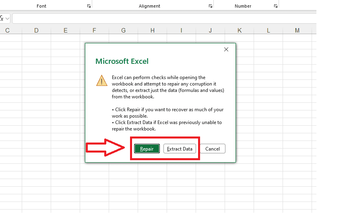Select column L header

pyautogui.click(x=268, y=30)
